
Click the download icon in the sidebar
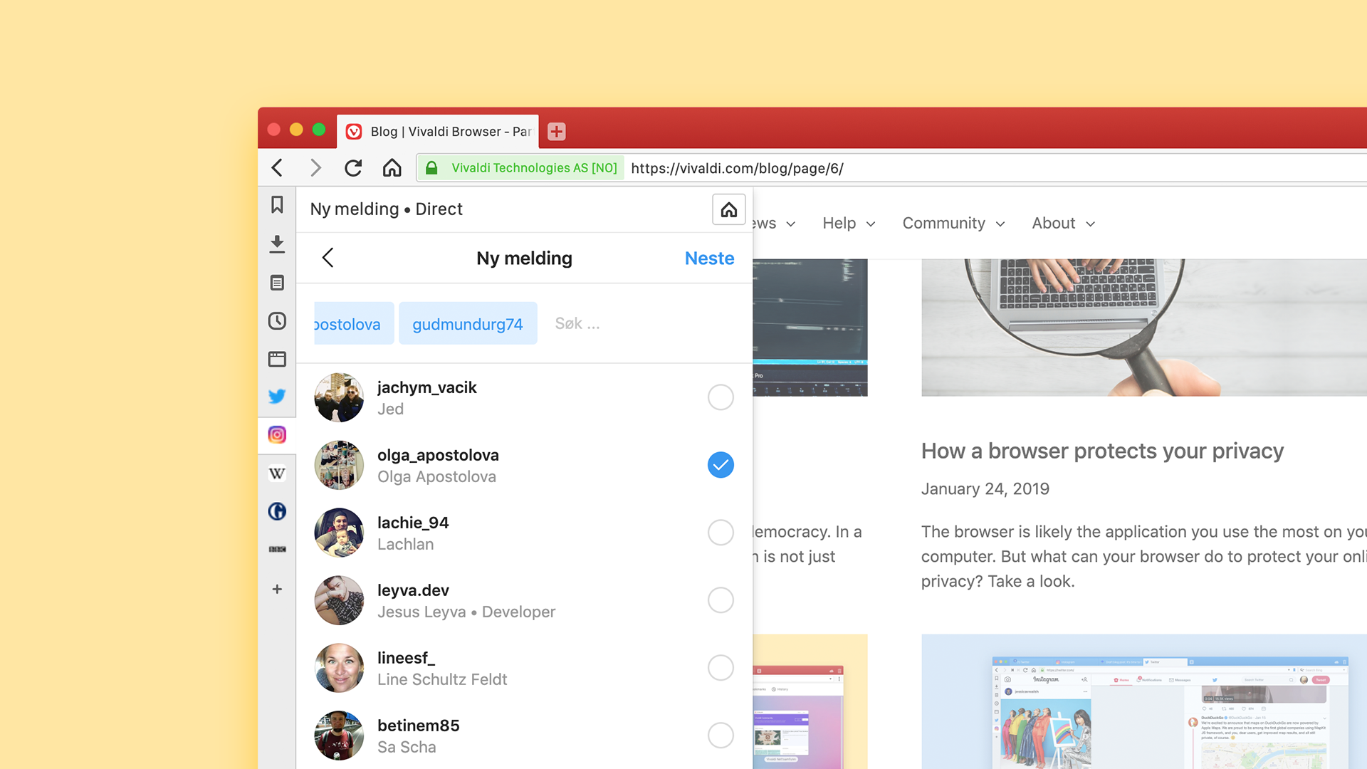[278, 244]
